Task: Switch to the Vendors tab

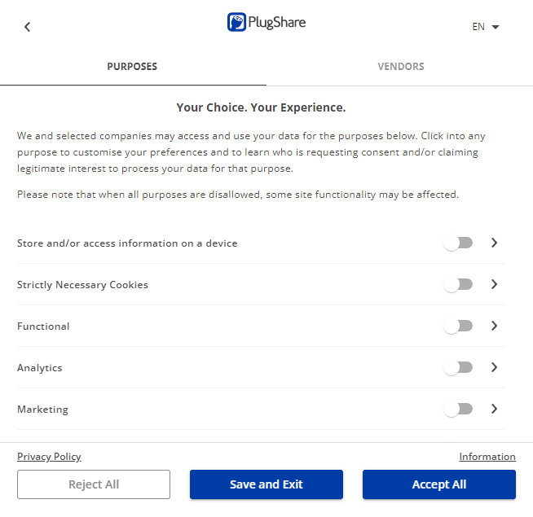Action: click(x=401, y=67)
